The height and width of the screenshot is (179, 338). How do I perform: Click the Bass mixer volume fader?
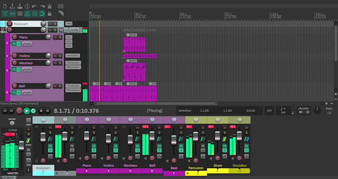pyautogui.click(x=174, y=140)
